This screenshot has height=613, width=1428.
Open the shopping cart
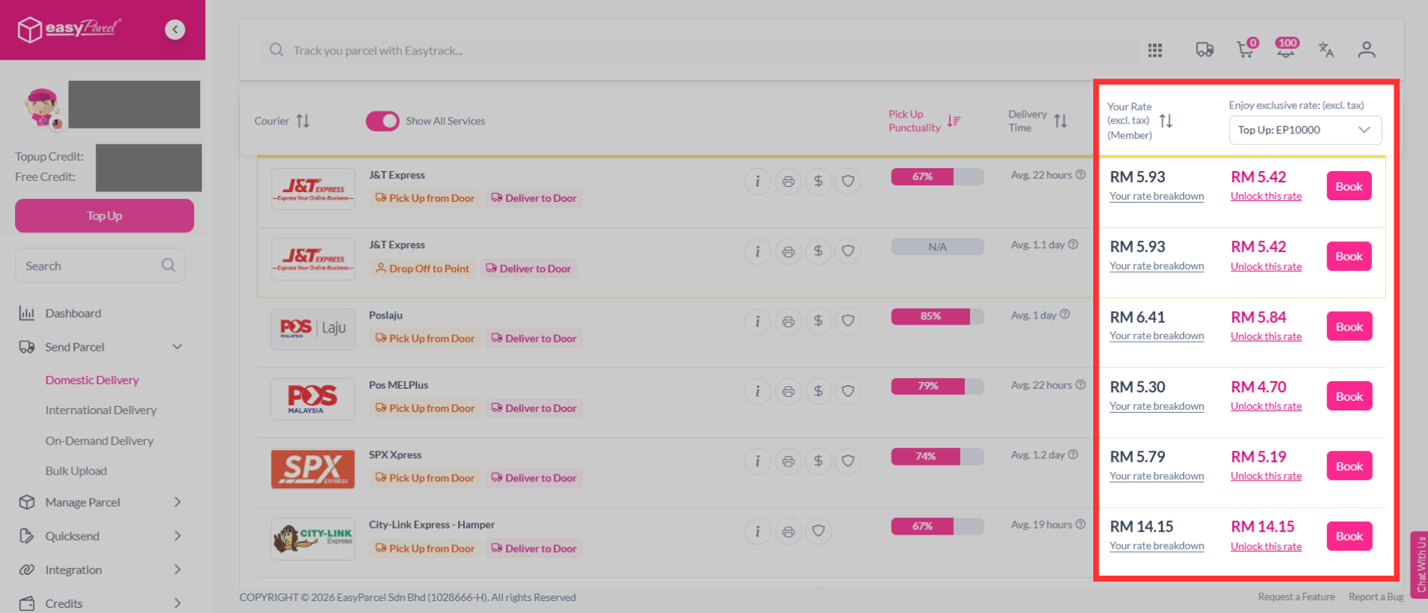[1246, 49]
